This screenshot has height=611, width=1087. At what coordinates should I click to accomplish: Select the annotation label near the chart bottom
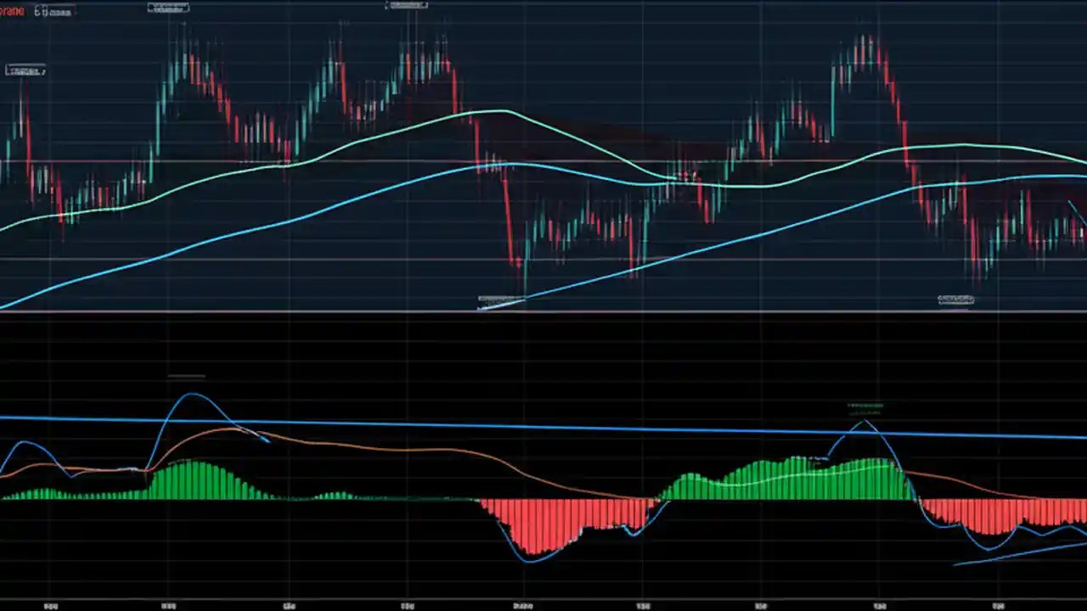coord(955,299)
